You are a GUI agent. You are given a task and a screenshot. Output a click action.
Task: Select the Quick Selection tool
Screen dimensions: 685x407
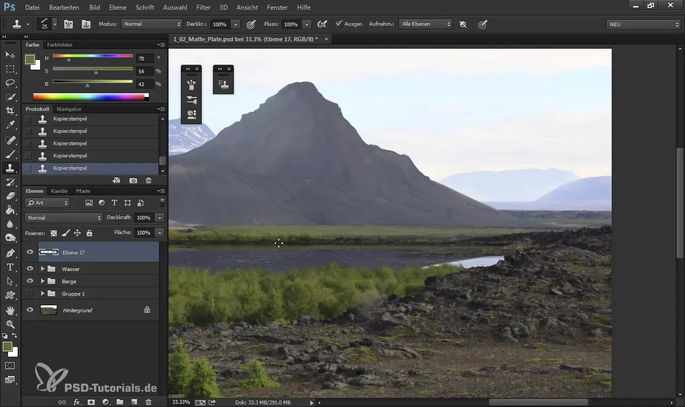coord(10,97)
